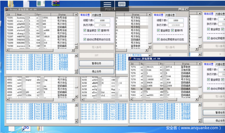The height and width of the screenshot is (133, 225).
Task: Uncheck 自动记录程序运行日志 in the middle window
Action: click(x=158, y=40)
